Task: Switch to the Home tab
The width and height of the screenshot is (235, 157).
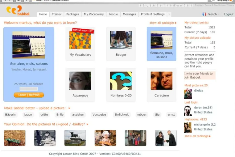Action: point(43,14)
